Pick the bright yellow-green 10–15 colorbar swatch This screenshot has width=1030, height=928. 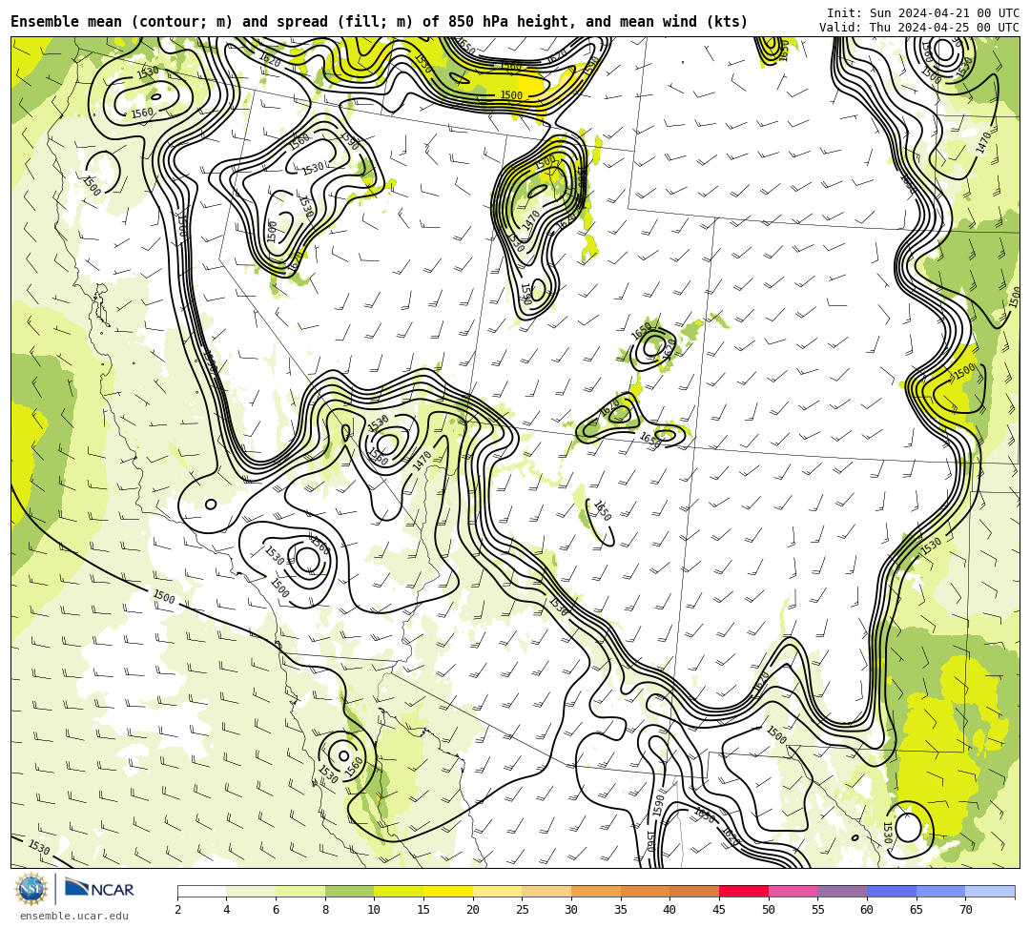[x=399, y=891]
